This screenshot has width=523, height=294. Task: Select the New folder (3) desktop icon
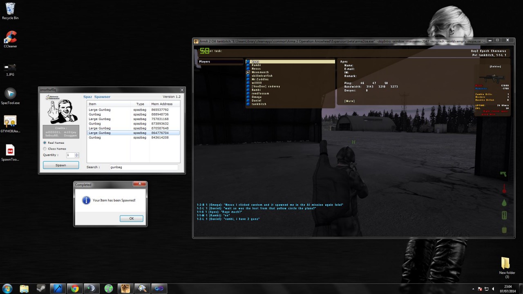point(507,267)
